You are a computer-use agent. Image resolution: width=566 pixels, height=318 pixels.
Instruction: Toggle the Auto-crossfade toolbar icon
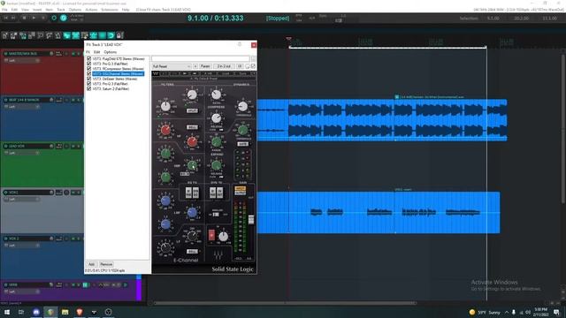[x=67, y=35]
